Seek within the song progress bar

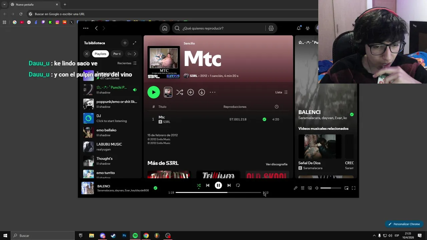218,193
